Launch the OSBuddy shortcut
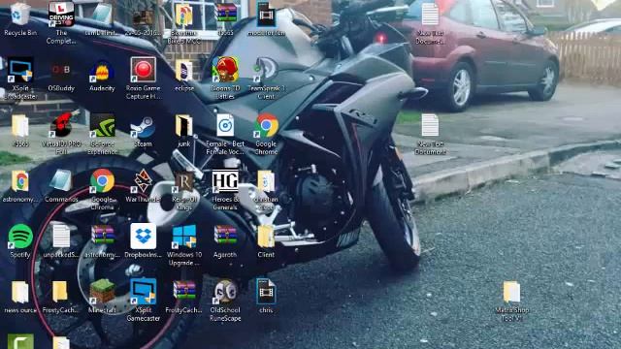This screenshot has height=349, width=621. (x=61, y=71)
